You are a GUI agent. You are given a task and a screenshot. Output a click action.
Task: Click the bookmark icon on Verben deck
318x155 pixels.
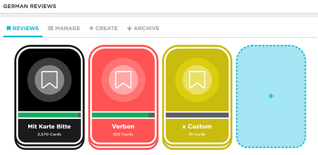coord(123,80)
